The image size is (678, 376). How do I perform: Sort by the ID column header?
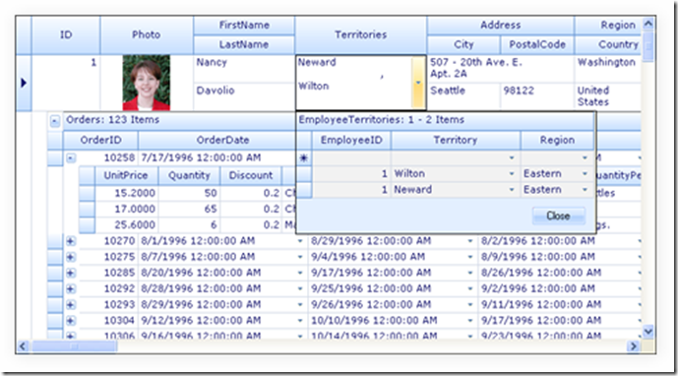(x=66, y=34)
